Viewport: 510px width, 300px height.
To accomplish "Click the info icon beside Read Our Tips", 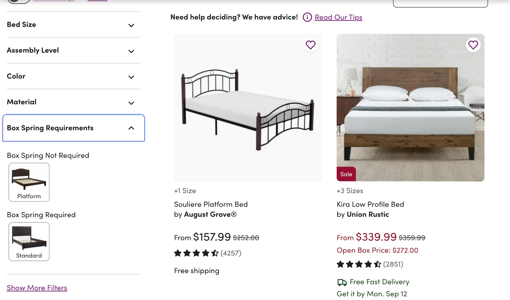I will click(307, 17).
